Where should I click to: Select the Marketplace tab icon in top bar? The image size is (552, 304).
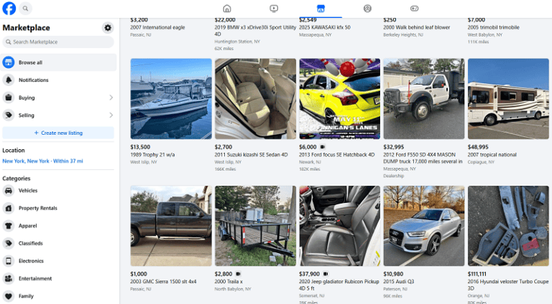pyautogui.click(x=321, y=9)
